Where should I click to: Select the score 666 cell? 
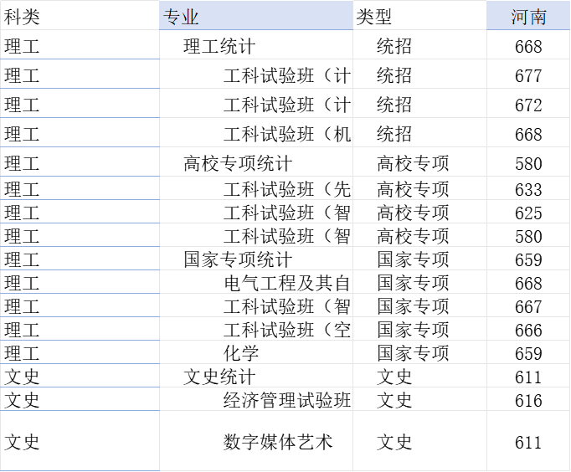[528, 330]
